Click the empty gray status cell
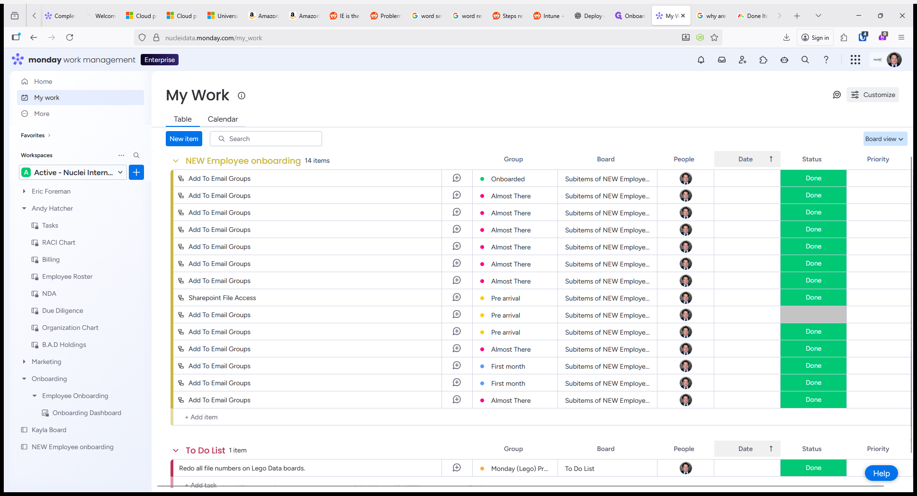Screen dimensions: 917x496 813,315
